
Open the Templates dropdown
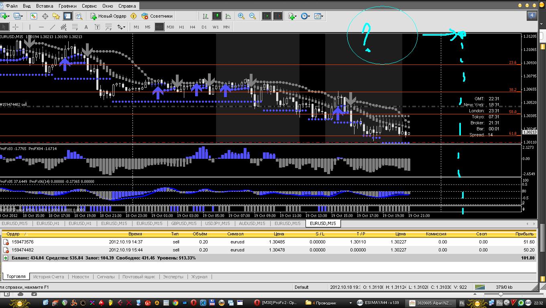point(319,16)
